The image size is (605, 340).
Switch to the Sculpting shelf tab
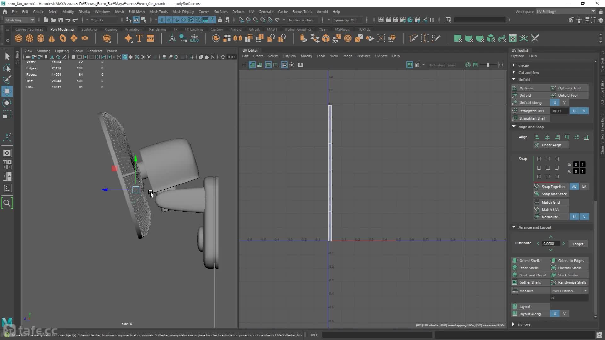[89, 29]
